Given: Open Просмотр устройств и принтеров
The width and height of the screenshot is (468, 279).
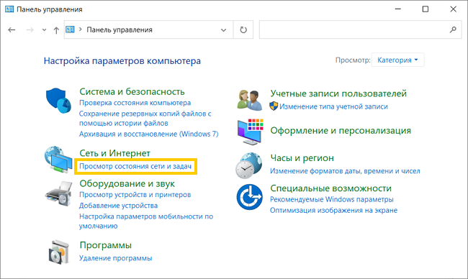Looking at the screenshot, I should (135, 195).
